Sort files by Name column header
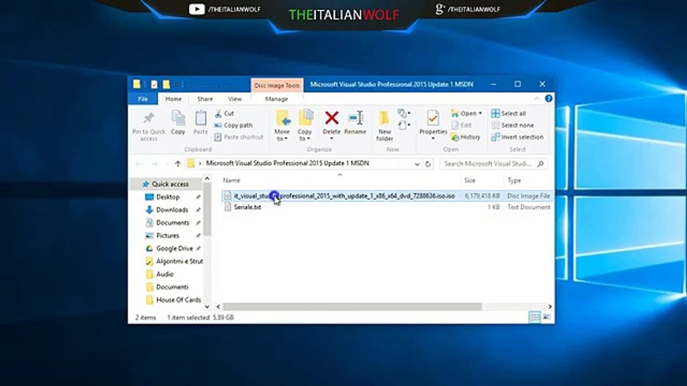This screenshot has width=687, height=386. [x=232, y=180]
